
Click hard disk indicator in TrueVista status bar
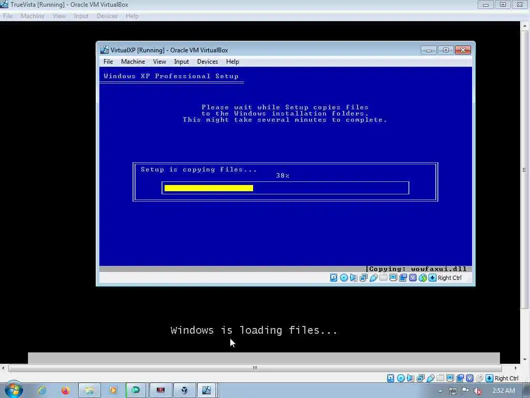(x=391, y=378)
